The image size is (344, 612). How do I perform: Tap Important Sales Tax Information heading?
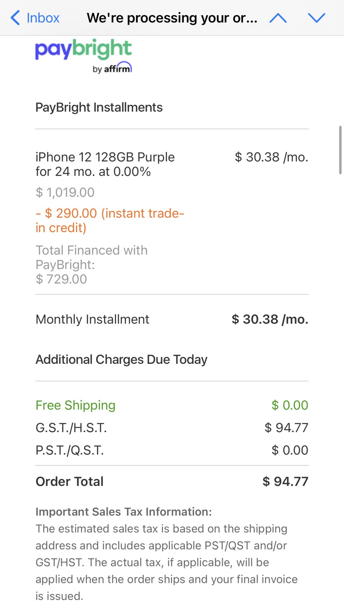124,512
